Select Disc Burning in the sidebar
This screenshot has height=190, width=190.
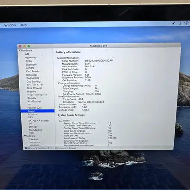tap(34, 82)
